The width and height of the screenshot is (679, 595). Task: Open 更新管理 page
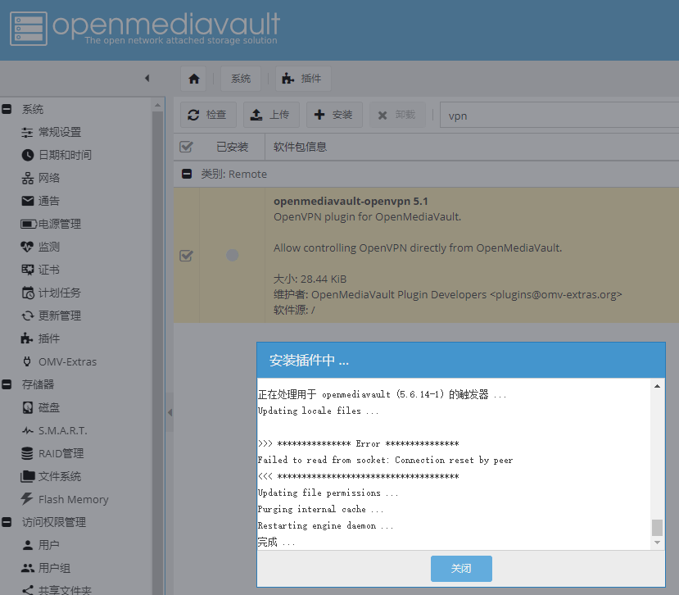(x=60, y=316)
